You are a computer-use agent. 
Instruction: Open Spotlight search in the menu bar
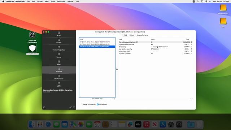(198, 1)
